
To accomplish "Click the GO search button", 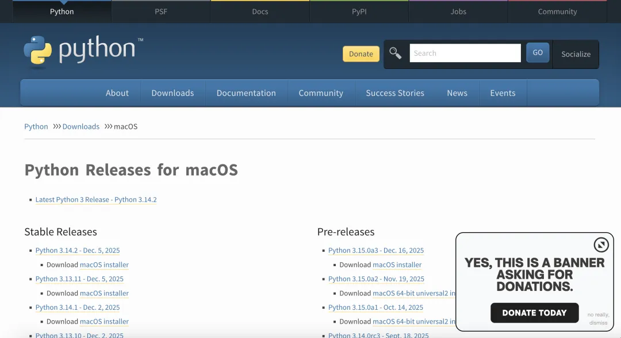I will tap(538, 53).
